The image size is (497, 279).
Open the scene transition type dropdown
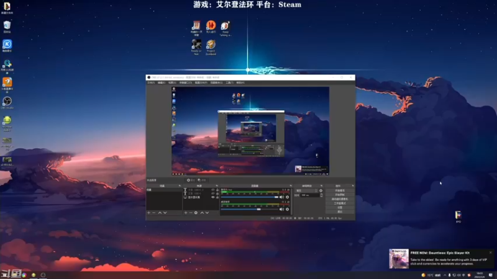tap(306, 191)
